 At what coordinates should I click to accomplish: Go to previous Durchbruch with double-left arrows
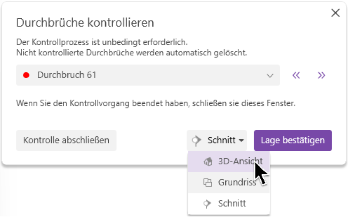(296, 75)
